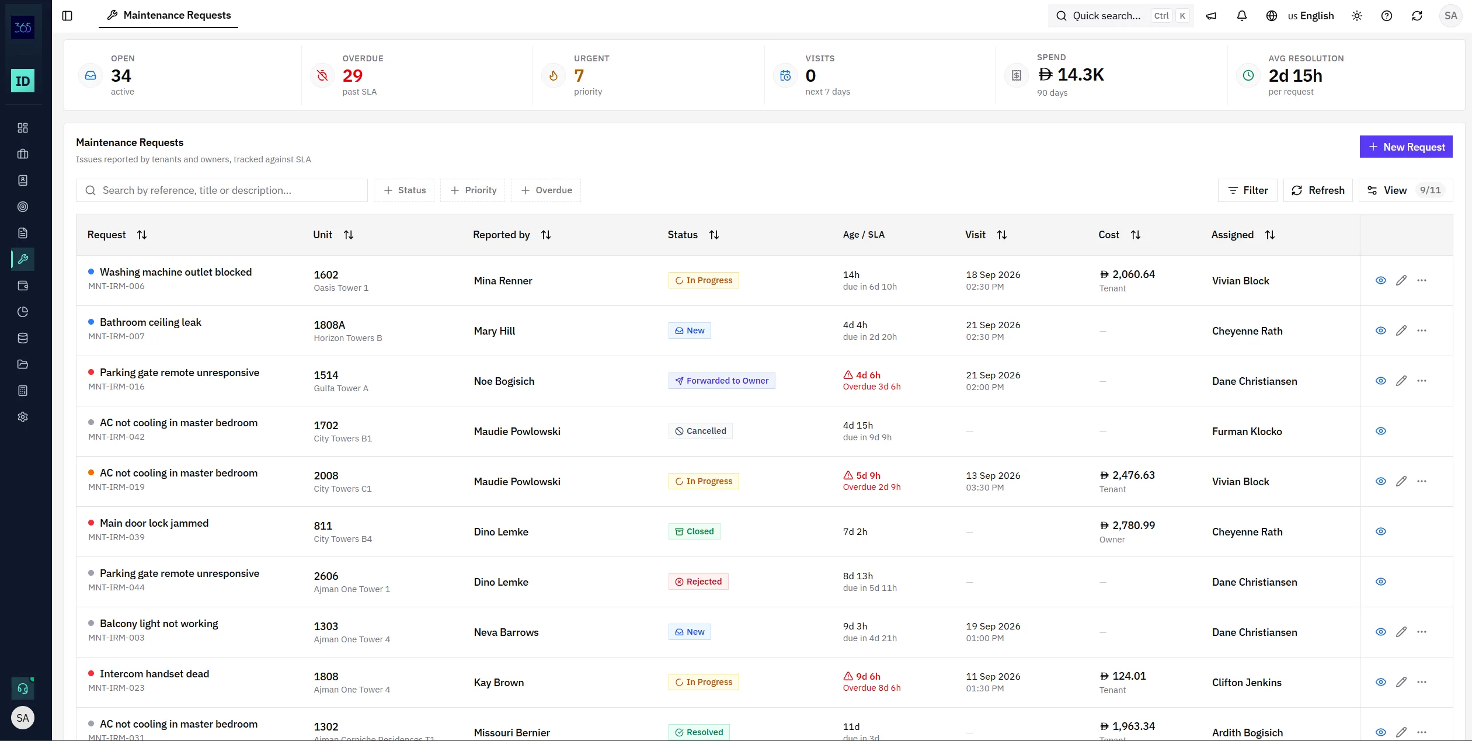Sort by the Status column
The width and height of the screenshot is (1472, 741).
point(693,235)
